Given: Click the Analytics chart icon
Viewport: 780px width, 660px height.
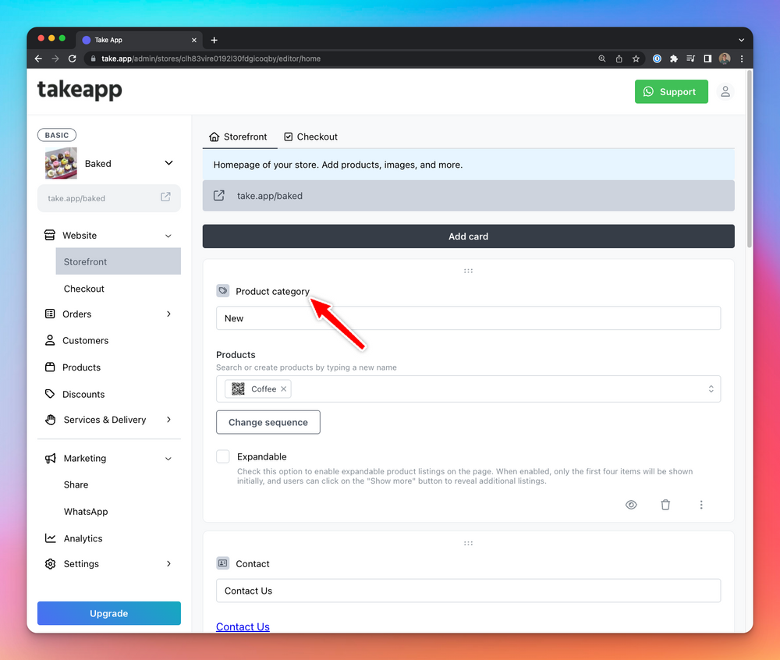Looking at the screenshot, I should [x=50, y=538].
